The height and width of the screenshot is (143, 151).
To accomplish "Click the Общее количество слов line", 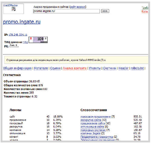I will click(x=23, y=85).
